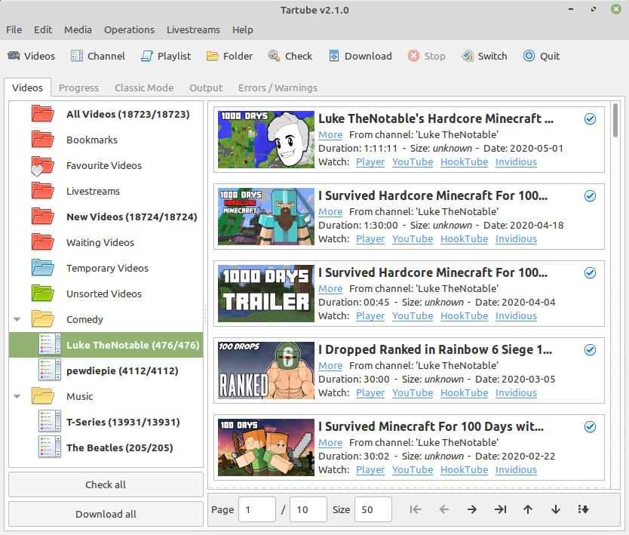Screen dimensions: 629x535
Task: Click the 1000 Days Trailer thumbnail
Action: pos(266,294)
